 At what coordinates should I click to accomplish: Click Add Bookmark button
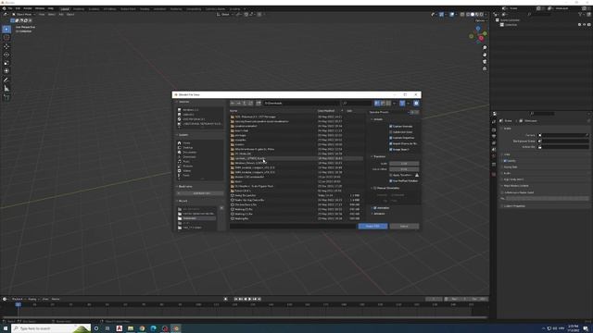click(x=201, y=193)
